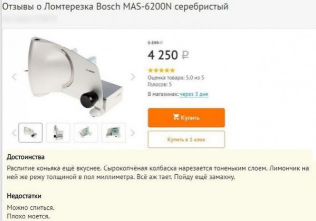Screen dimensions: 316x221
Task: Click the Достоинства review heading
Action: click(x=26, y=157)
